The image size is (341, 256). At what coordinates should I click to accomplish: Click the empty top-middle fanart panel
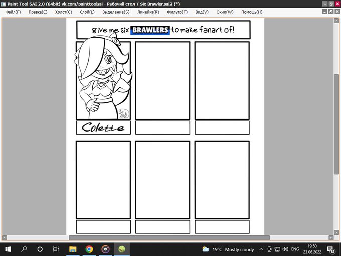point(162,80)
